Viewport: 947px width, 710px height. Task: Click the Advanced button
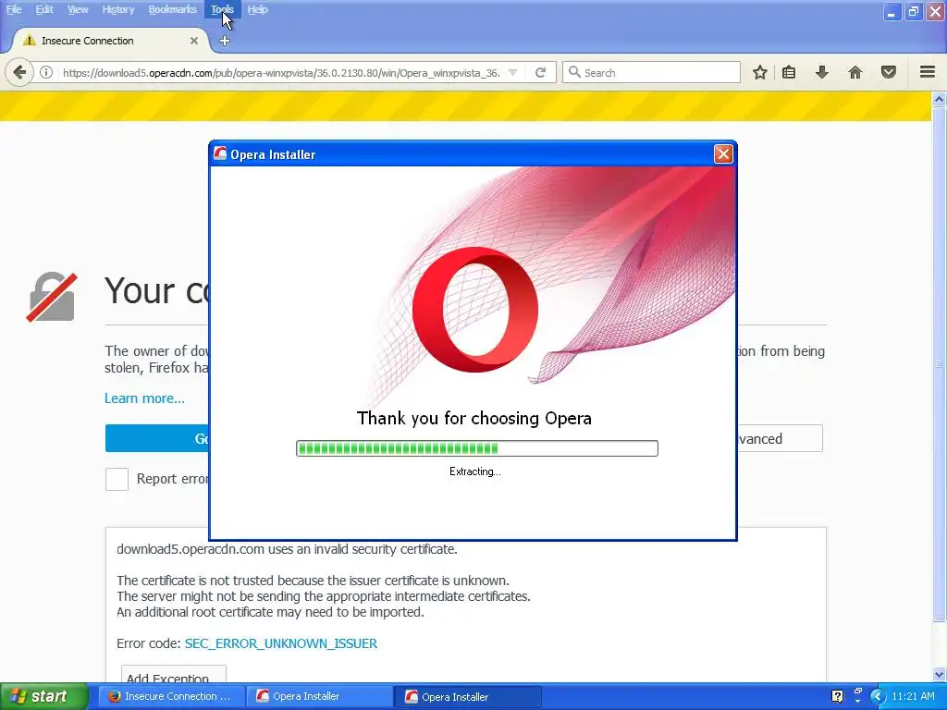point(780,439)
